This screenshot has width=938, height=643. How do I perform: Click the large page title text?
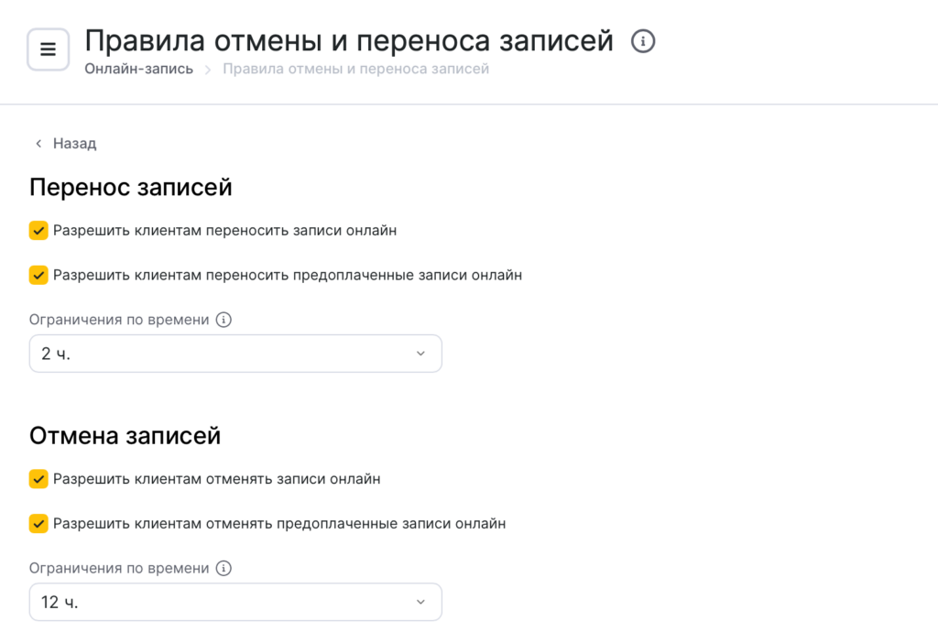coord(349,41)
